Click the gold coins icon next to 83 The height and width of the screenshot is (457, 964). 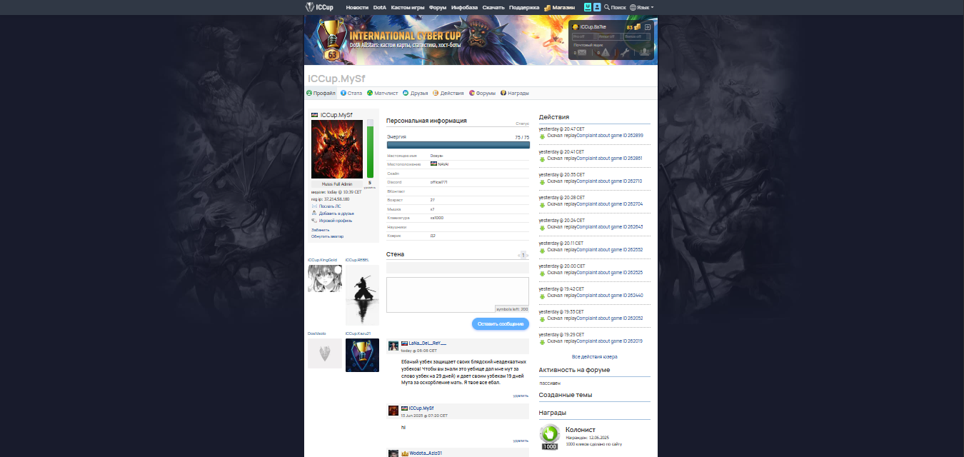tap(638, 26)
